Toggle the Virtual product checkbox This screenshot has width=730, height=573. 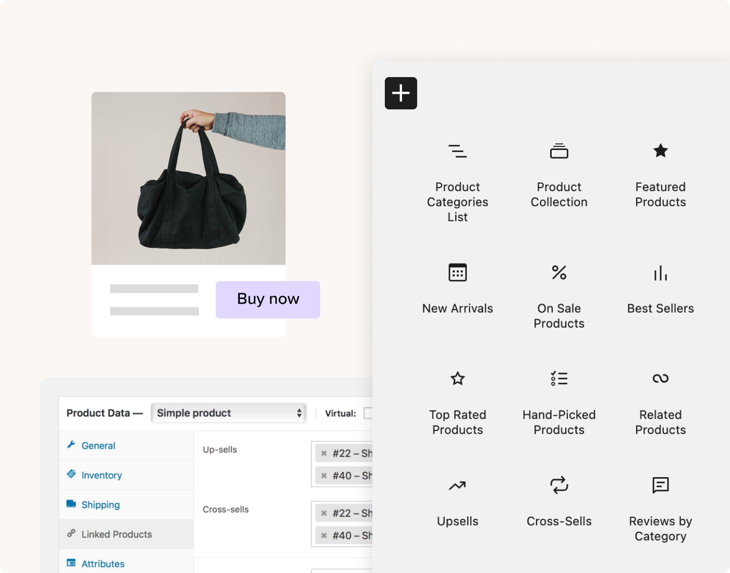[368, 413]
